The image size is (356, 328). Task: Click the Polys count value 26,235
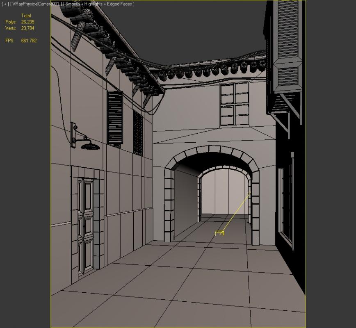coord(28,22)
